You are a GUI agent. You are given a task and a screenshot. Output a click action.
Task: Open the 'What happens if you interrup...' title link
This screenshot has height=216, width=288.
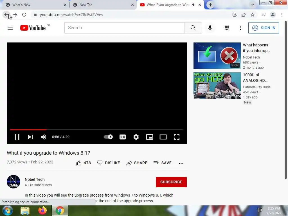(x=256, y=48)
